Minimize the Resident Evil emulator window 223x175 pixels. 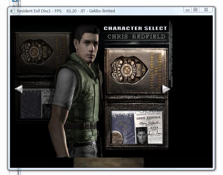(188, 10)
